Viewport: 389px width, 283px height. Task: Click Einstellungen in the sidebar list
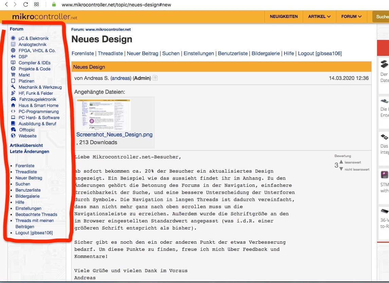28,208
